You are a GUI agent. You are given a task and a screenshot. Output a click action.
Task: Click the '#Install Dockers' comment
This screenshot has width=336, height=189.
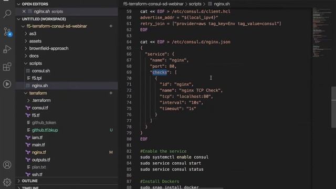(160, 182)
